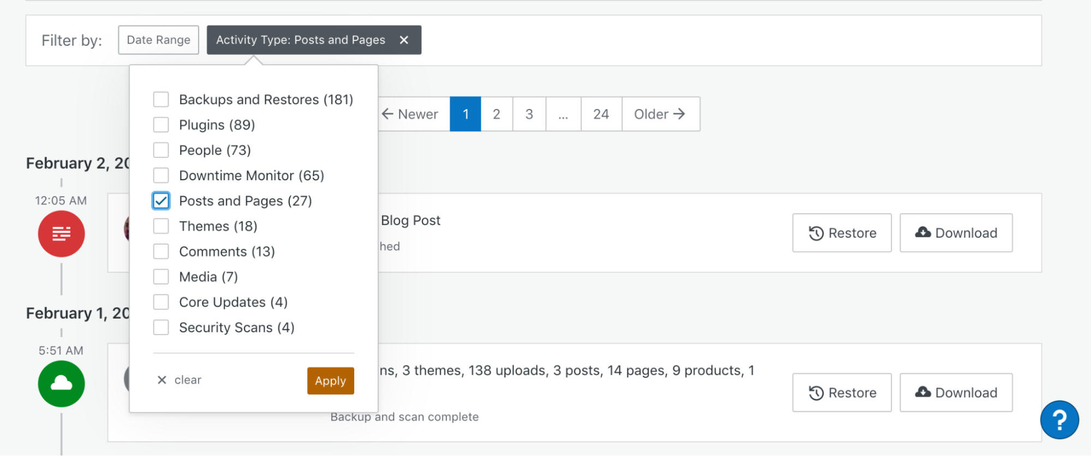This screenshot has height=456, width=1091.
Task: Tick the Security Scans checkbox
Action: pyautogui.click(x=161, y=327)
